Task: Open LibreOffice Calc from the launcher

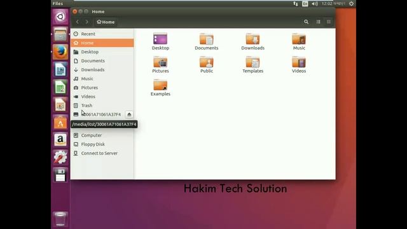Action: click(60, 87)
